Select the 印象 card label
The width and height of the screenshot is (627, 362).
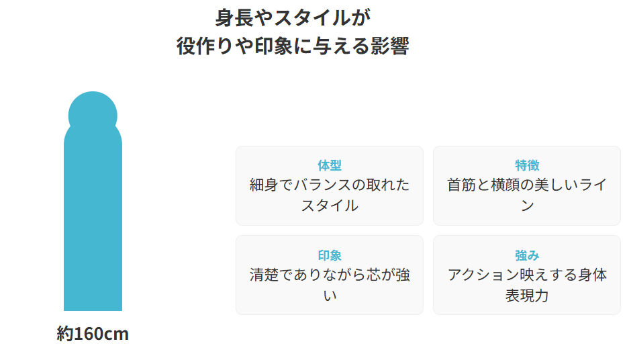click(330, 255)
